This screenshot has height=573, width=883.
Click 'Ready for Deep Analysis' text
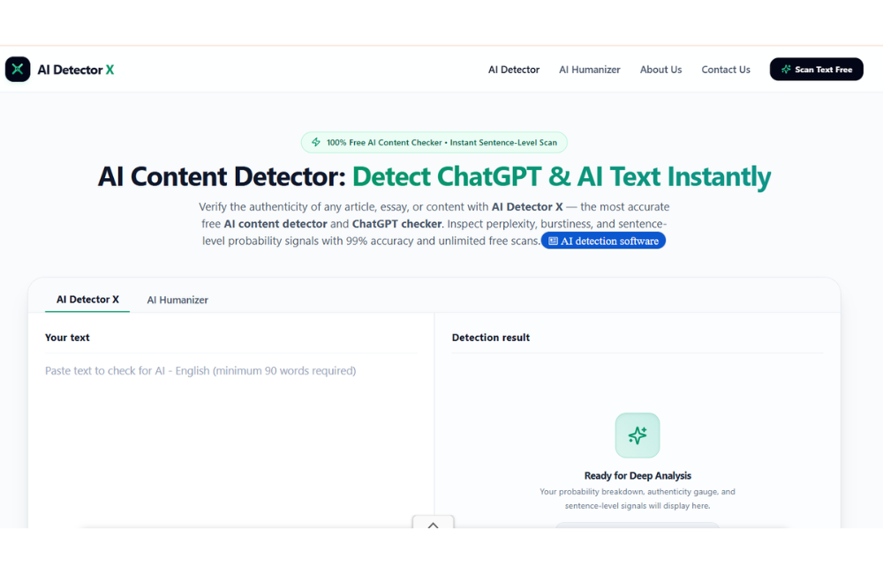tap(638, 476)
